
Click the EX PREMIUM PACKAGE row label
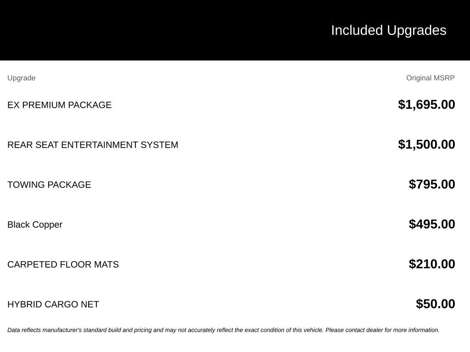tap(59, 105)
